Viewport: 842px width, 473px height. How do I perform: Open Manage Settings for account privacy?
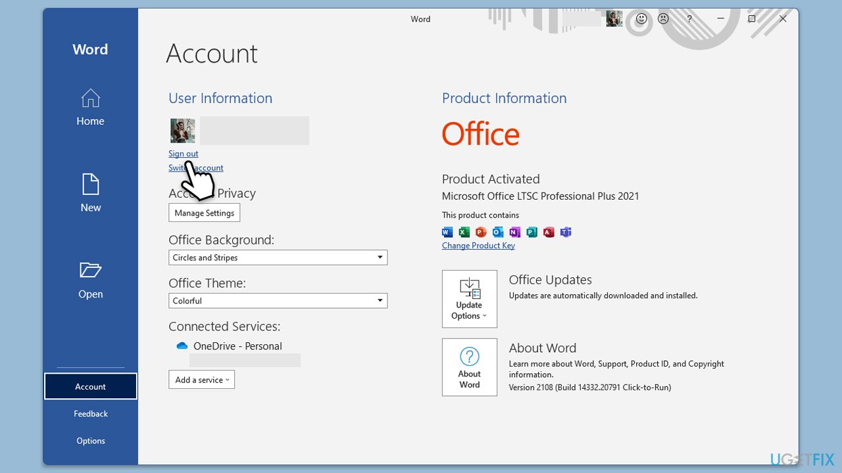[205, 213]
